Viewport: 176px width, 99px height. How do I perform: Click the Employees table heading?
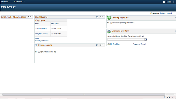[40, 20]
